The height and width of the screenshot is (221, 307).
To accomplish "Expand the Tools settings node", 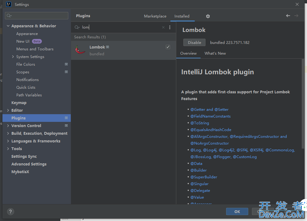I will [x=8, y=149].
